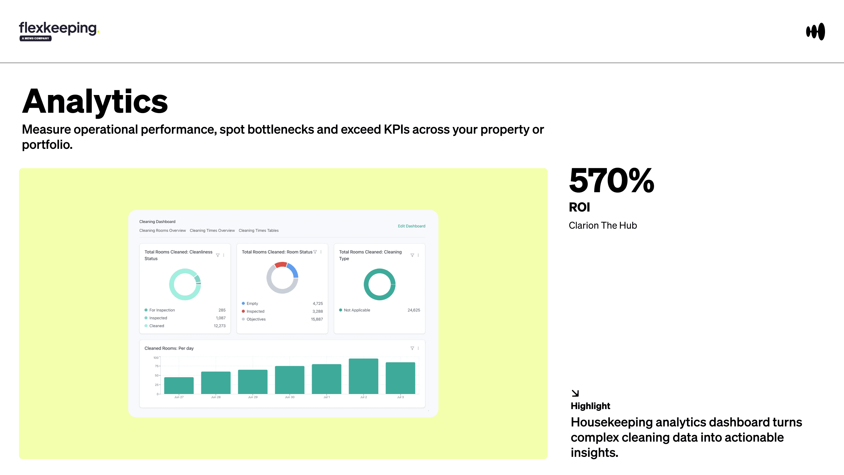Open three-dot menu on Cleaning Type card
The width and height of the screenshot is (844, 475).
click(x=418, y=255)
